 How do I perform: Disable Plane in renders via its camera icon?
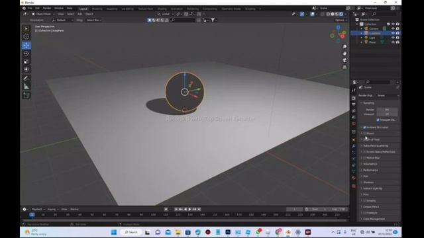click(397, 42)
